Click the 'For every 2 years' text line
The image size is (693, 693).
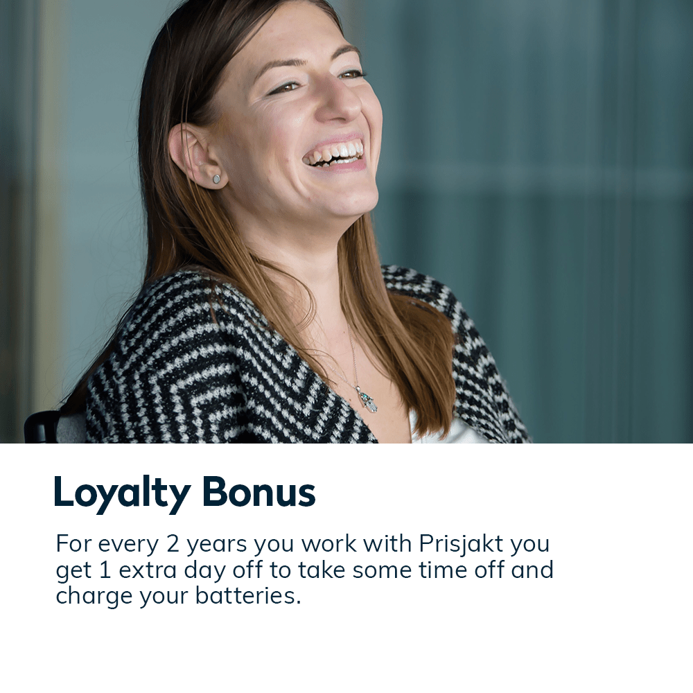[x=302, y=544]
